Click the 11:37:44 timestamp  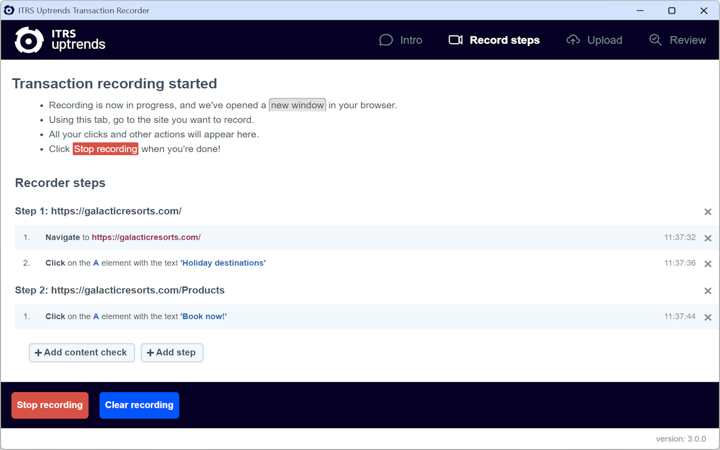(679, 317)
